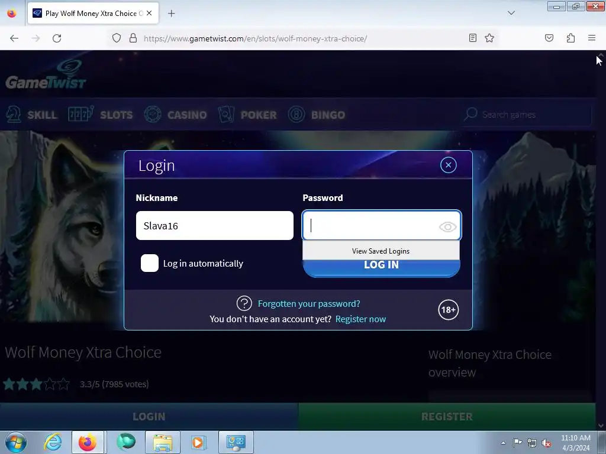Click the GameTwist logo
The width and height of the screenshot is (606, 454).
point(46,75)
